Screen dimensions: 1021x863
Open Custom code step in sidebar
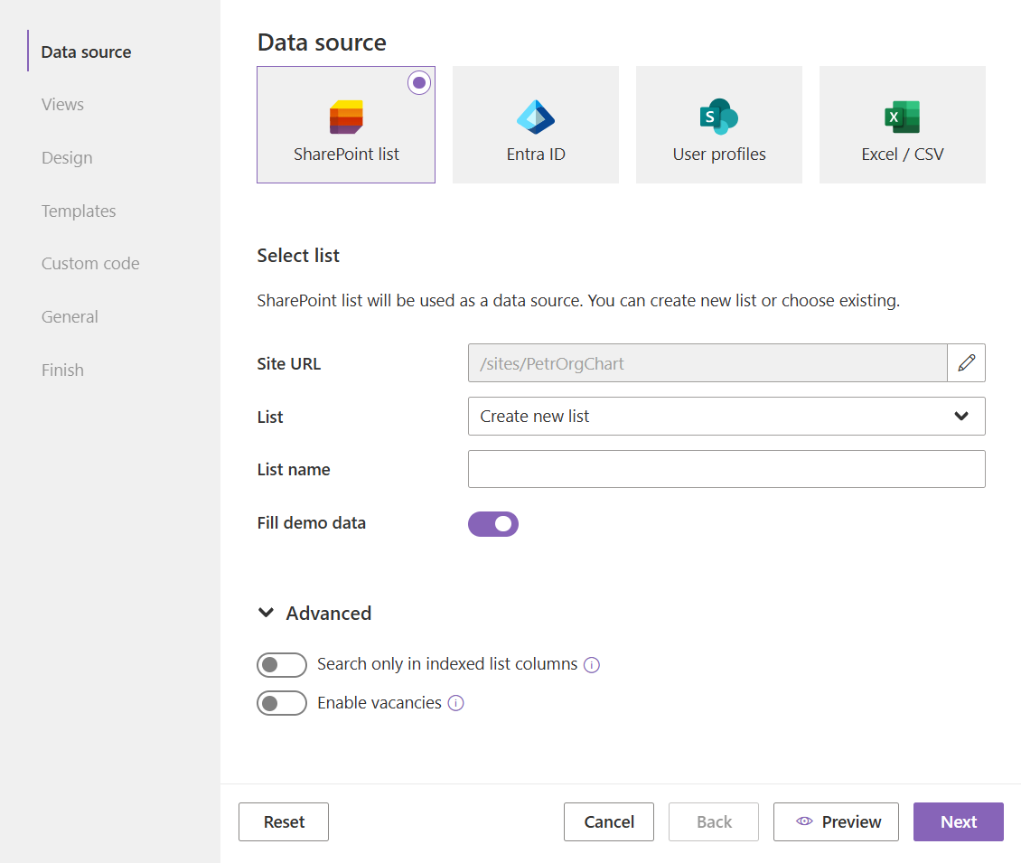(90, 263)
